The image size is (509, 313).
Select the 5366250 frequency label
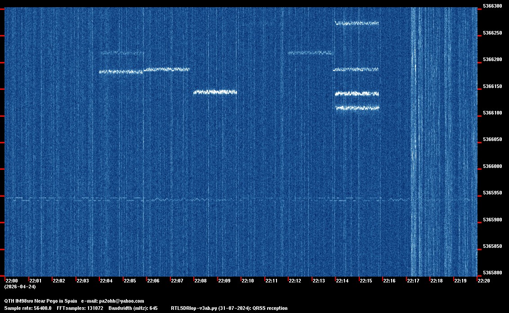(492, 33)
